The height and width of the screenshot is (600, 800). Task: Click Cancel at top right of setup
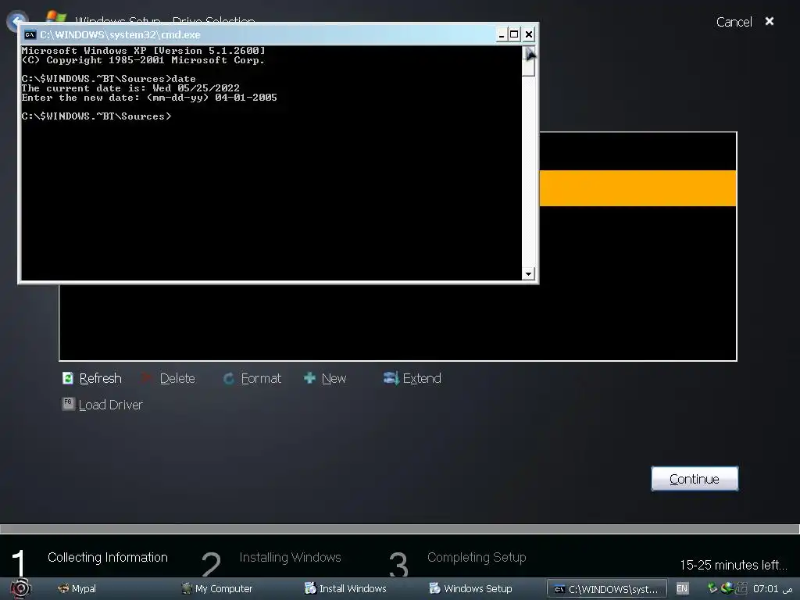tap(734, 22)
